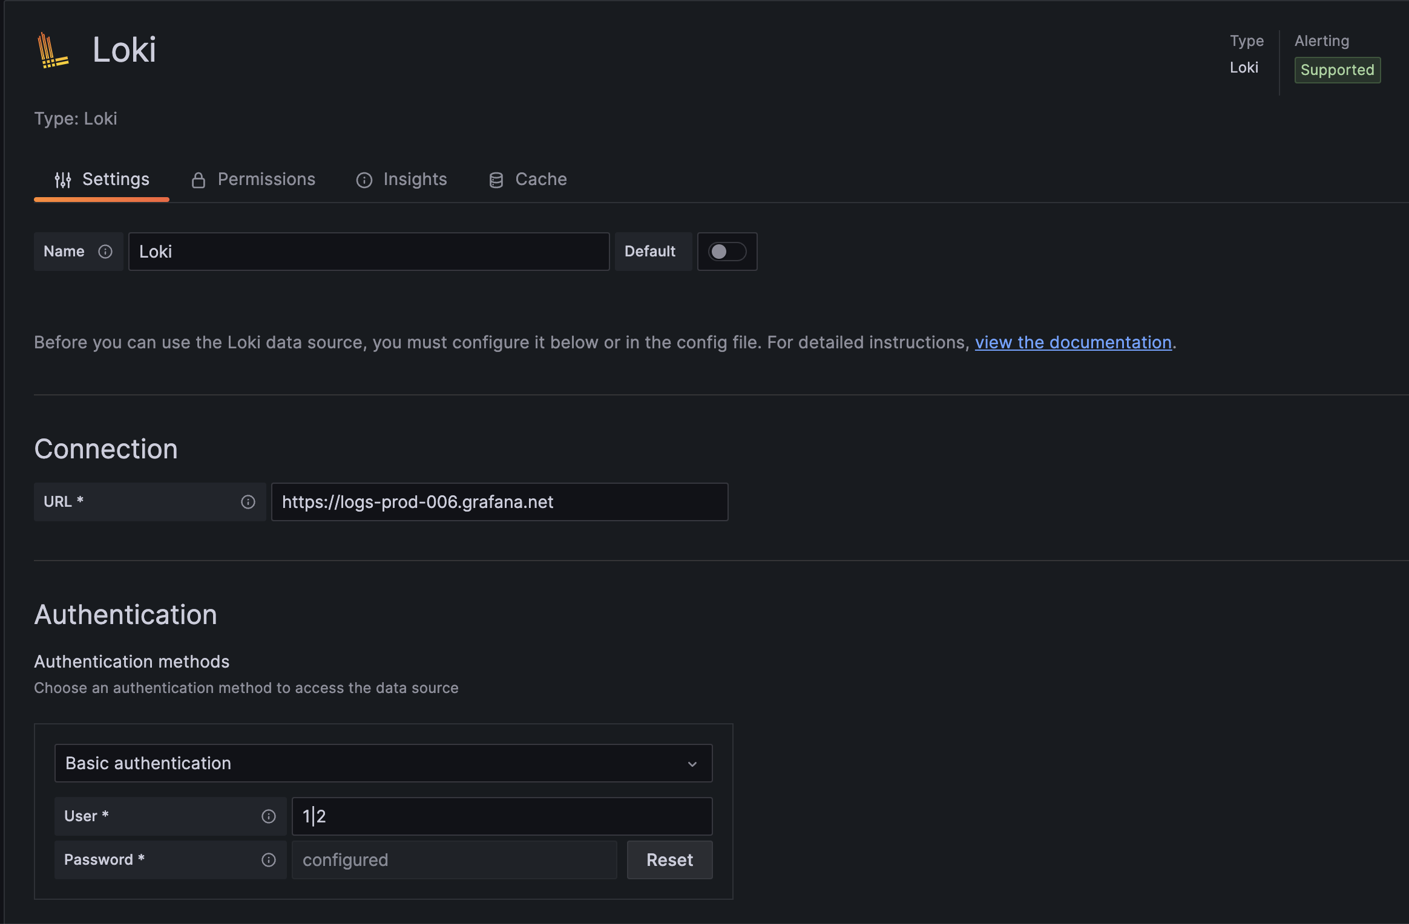Open the Insights tab
1409x924 pixels.
pyautogui.click(x=415, y=179)
